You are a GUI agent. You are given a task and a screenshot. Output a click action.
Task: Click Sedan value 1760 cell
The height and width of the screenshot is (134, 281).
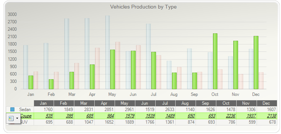(44, 110)
